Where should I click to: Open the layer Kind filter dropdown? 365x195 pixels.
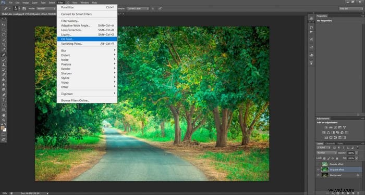click(x=324, y=147)
